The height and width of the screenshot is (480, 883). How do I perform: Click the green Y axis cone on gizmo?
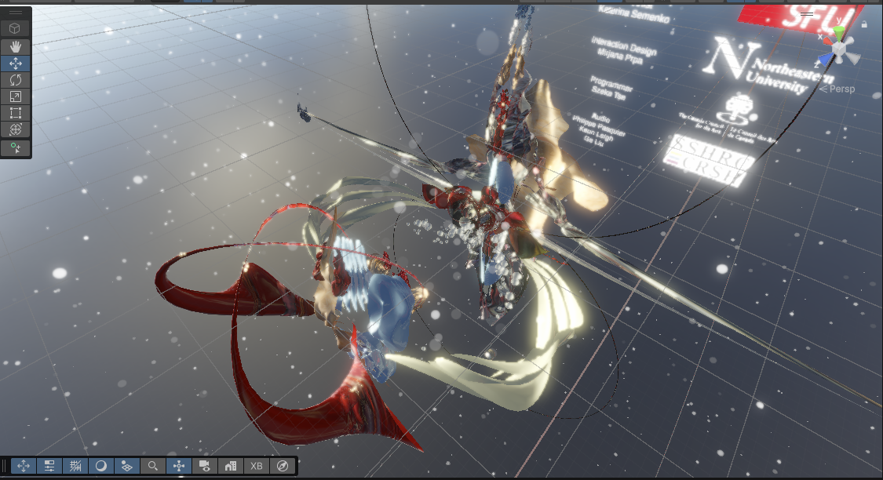[839, 35]
